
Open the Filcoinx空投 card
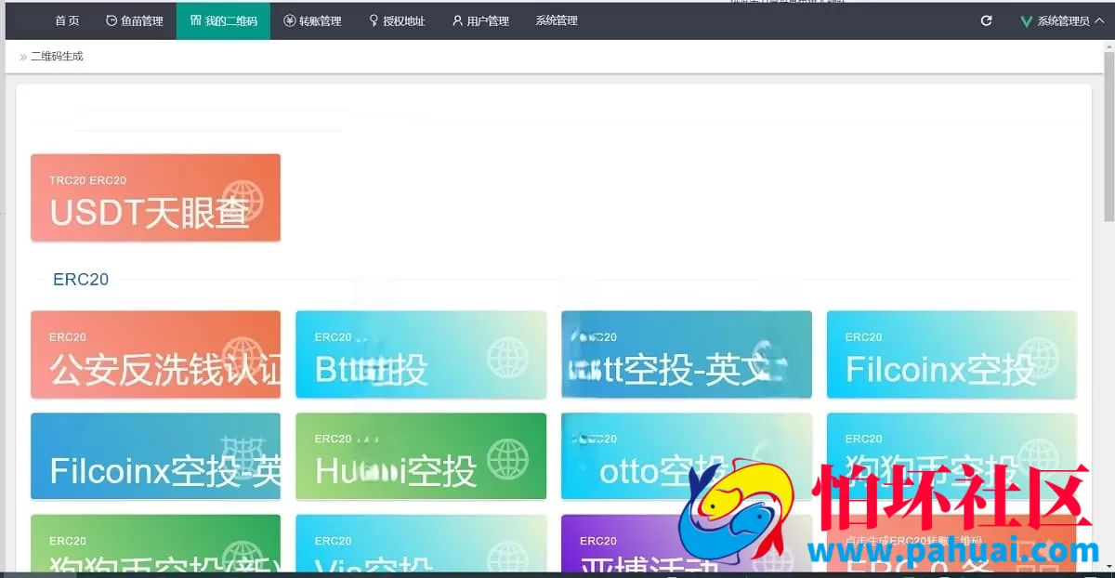pyautogui.click(x=951, y=354)
